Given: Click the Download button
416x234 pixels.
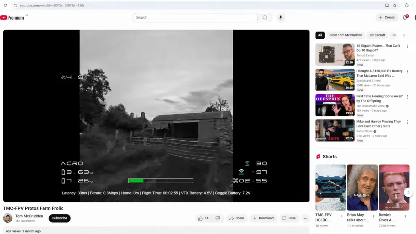Looking at the screenshot, I should coord(263,218).
